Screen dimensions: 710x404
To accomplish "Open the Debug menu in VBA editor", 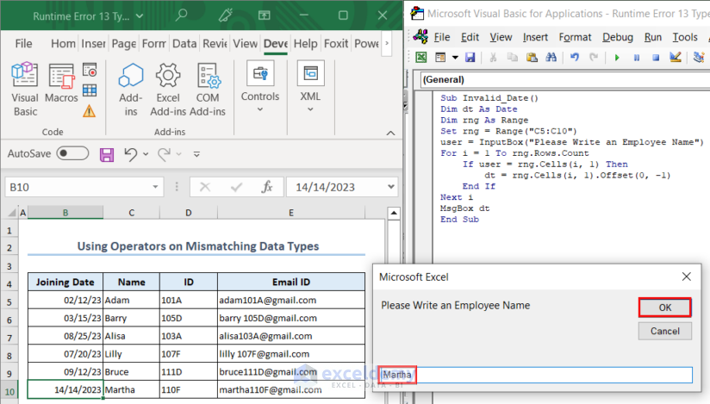I will (x=617, y=37).
